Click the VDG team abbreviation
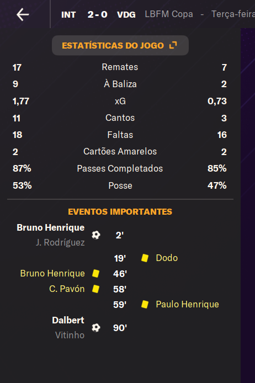The width and height of the screenshot is (255, 383). [126, 15]
